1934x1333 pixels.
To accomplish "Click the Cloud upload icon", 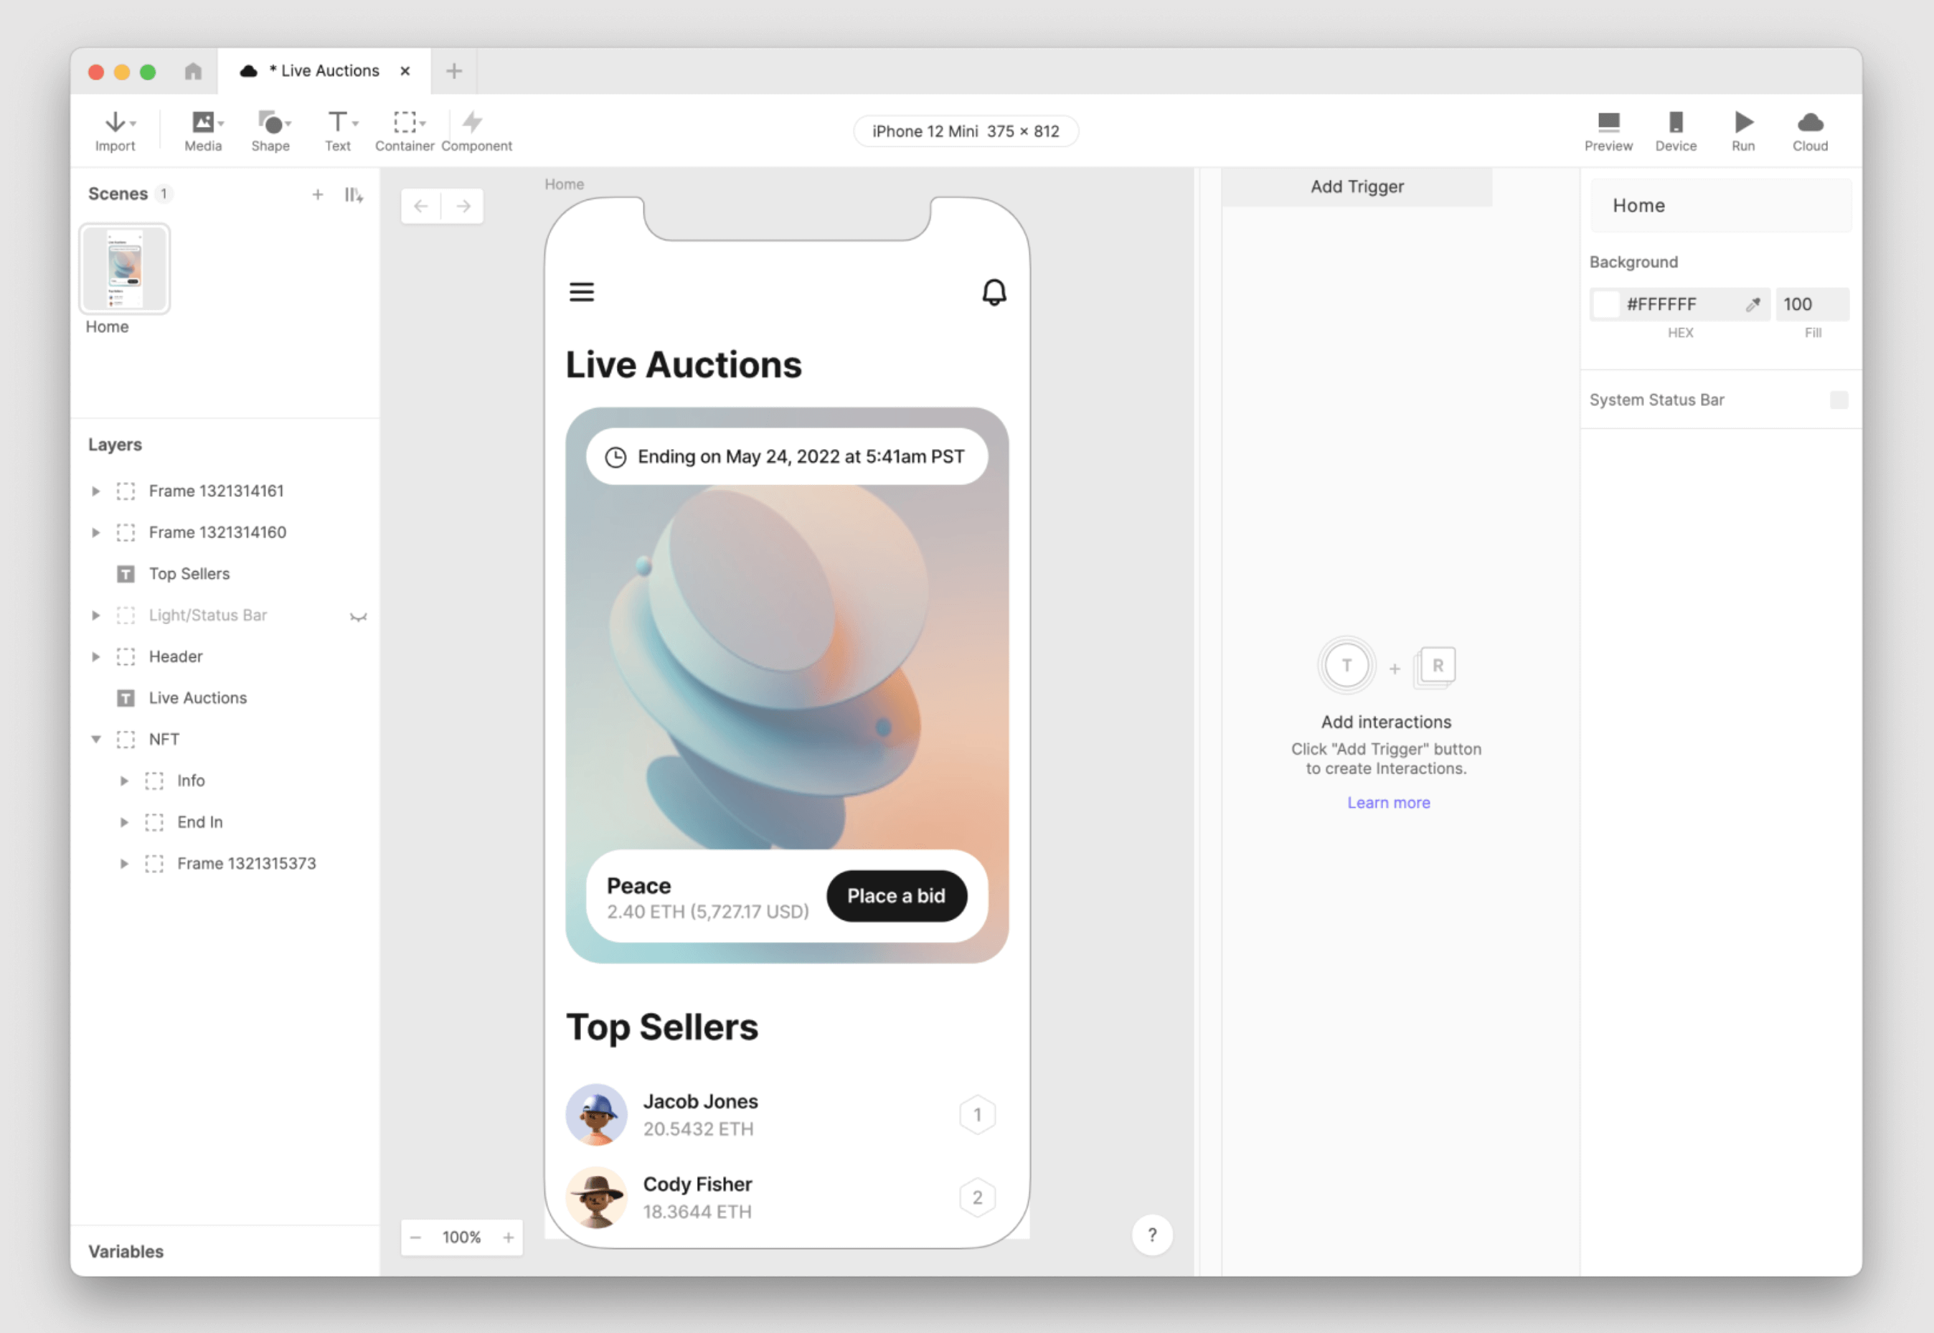I will coord(1811,123).
